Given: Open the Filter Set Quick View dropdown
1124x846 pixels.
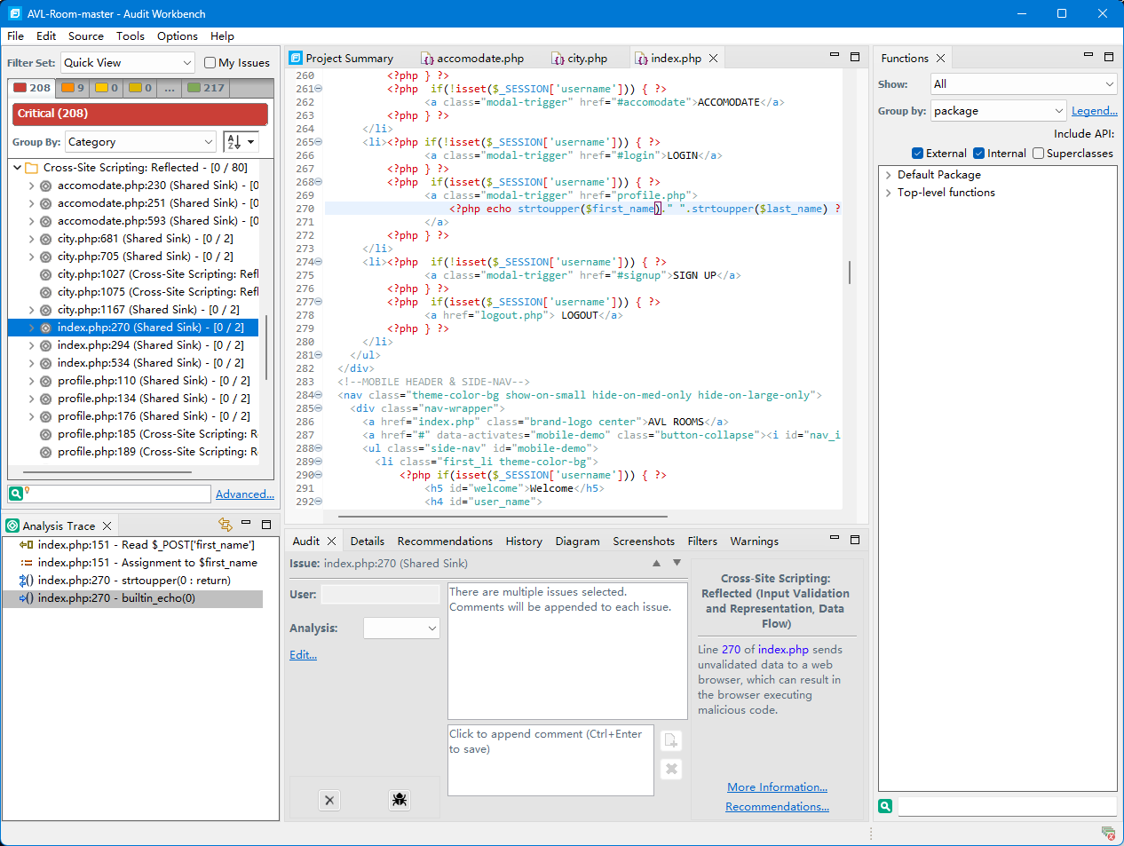Looking at the screenshot, I should 127,63.
